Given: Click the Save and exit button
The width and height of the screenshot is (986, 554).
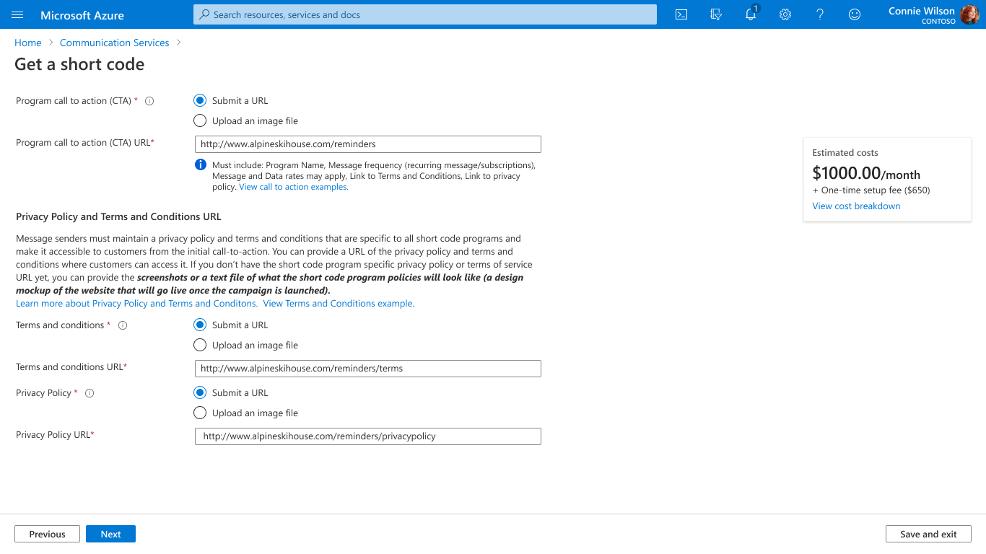Looking at the screenshot, I should click(928, 534).
